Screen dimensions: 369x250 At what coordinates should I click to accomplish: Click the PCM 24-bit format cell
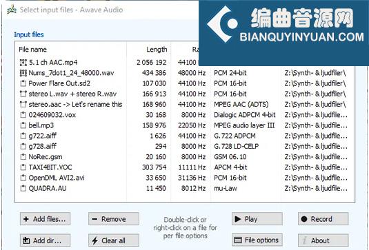point(230,73)
